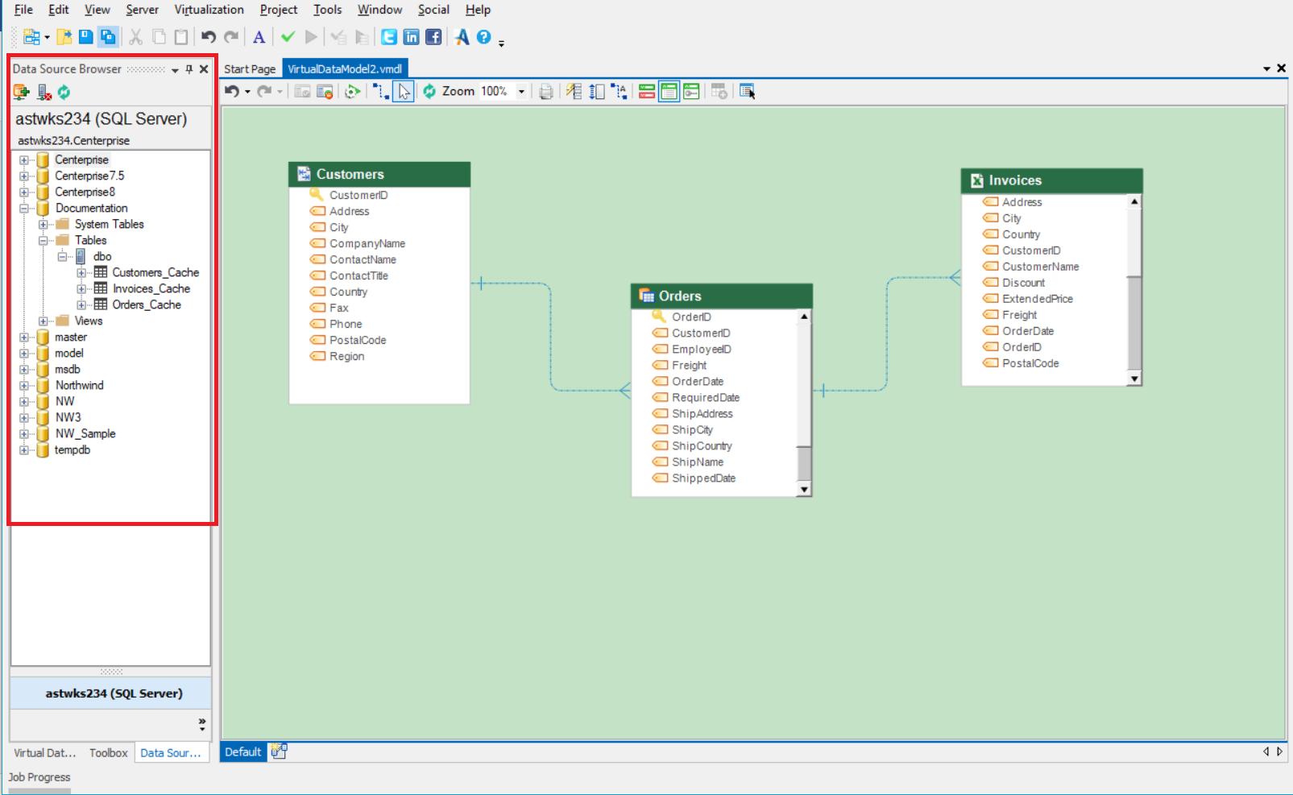Open the Zoom percentage dropdown
1293x795 pixels.
pyautogui.click(x=521, y=92)
